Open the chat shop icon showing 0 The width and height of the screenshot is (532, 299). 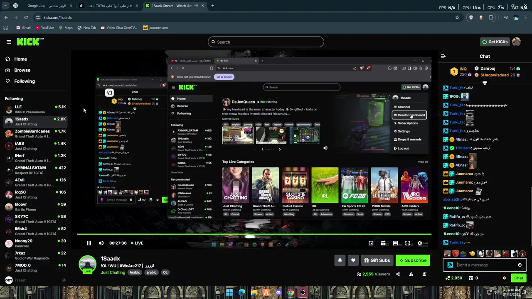473,278
